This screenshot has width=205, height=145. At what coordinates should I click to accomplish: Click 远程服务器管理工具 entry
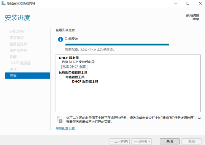point(73,72)
